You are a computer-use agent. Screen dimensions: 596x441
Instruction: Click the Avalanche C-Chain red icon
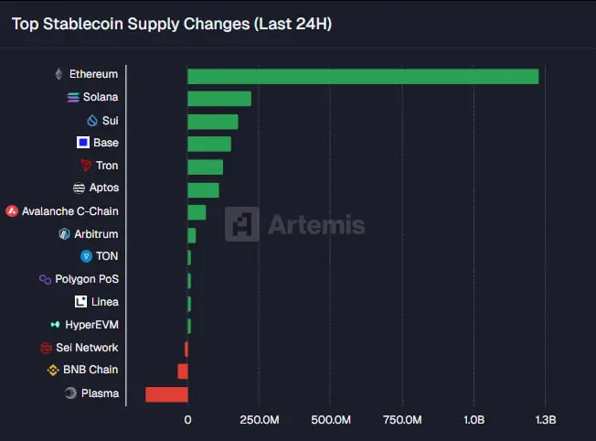click(11, 210)
